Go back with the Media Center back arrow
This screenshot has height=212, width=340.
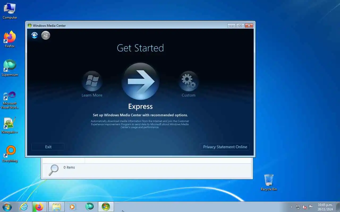[35, 35]
